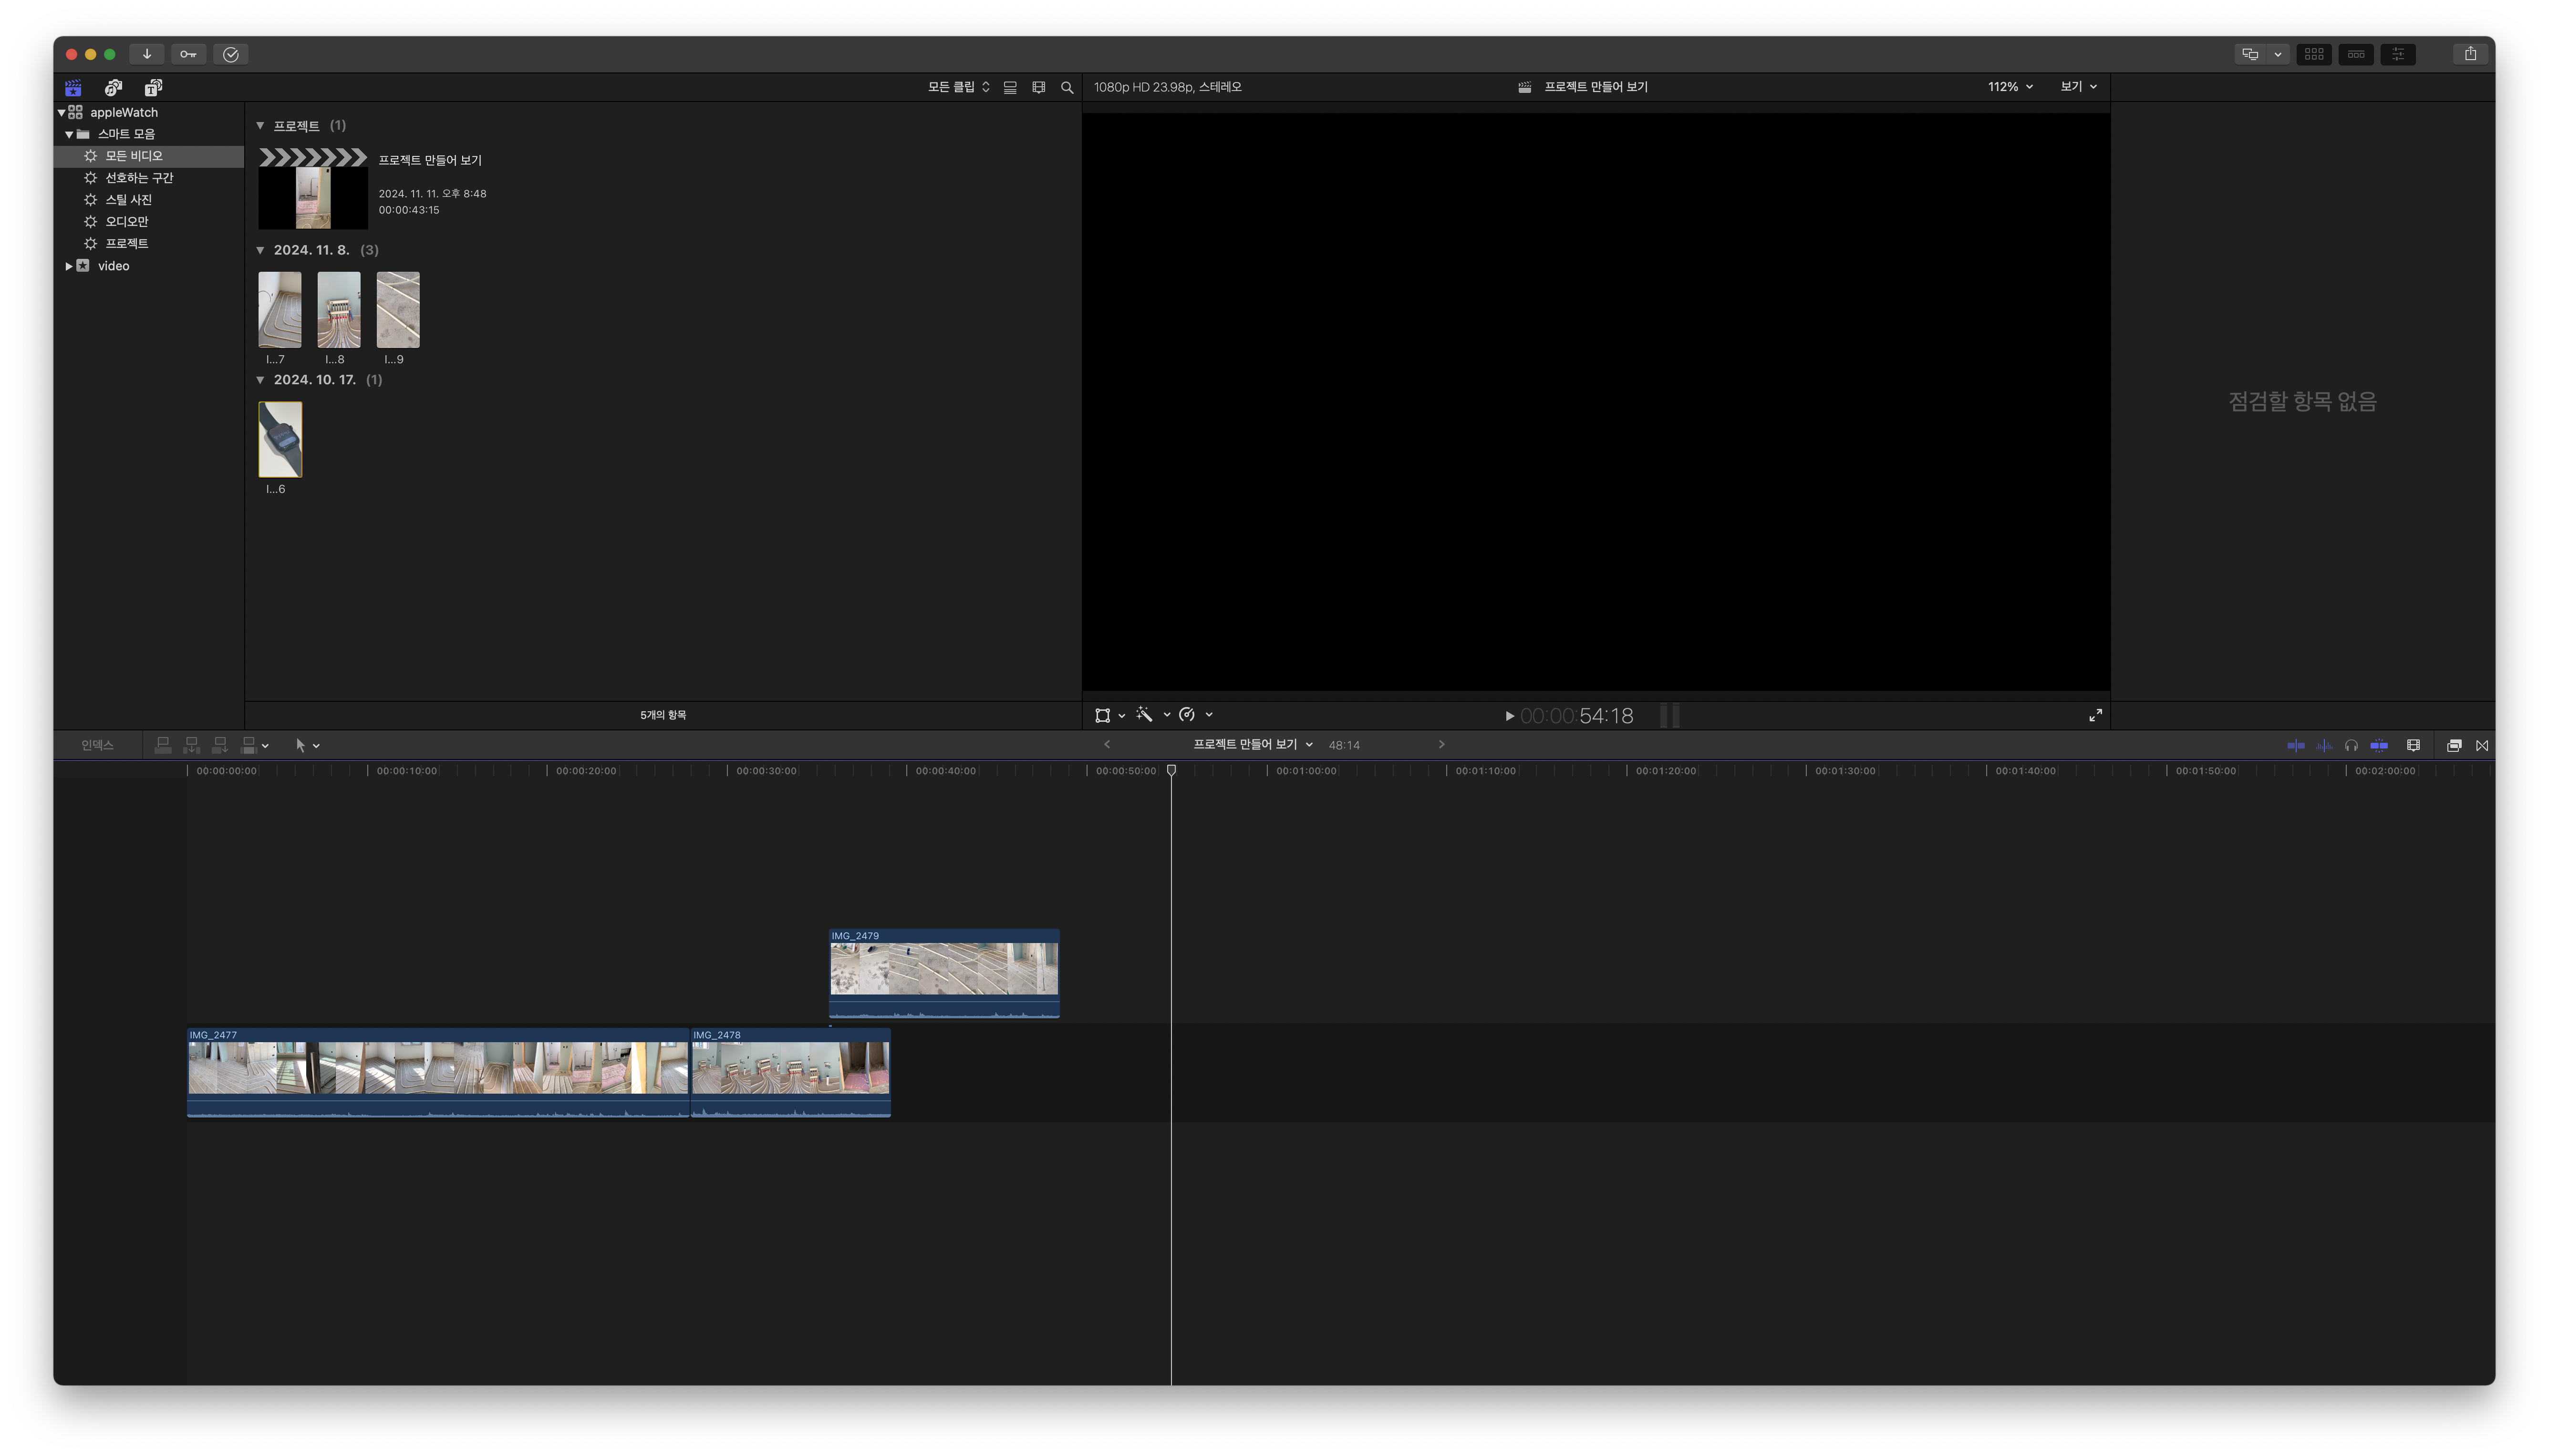Image resolution: width=2549 pixels, height=1456 pixels.
Task: Open the 보기 viewer options menu
Action: coord(2078,87)
